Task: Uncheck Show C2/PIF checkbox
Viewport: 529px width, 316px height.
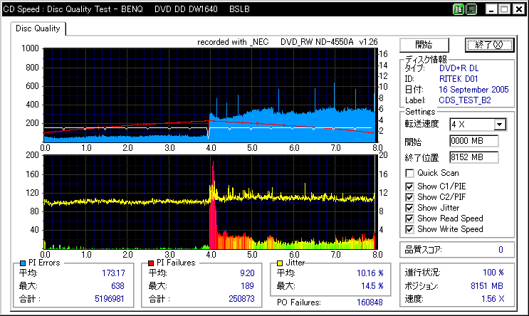Action: point(409,197)
